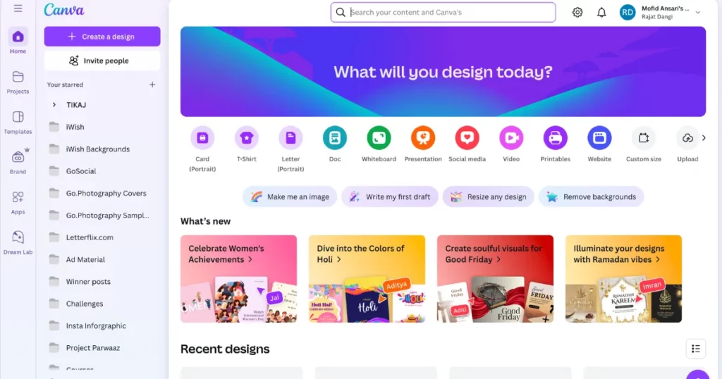
Task: Open the notifications bell icon
Action: [x=601, y=13]
